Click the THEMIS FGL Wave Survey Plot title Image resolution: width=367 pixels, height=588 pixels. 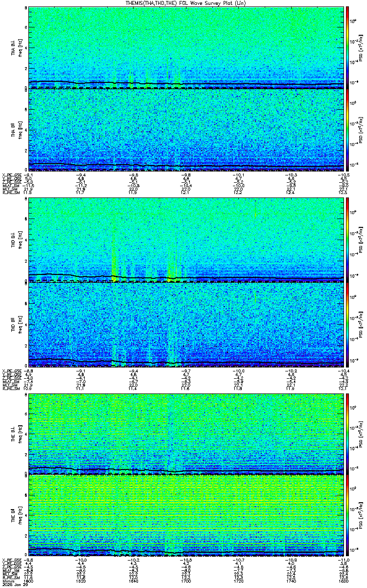click(x=185, y=3)
